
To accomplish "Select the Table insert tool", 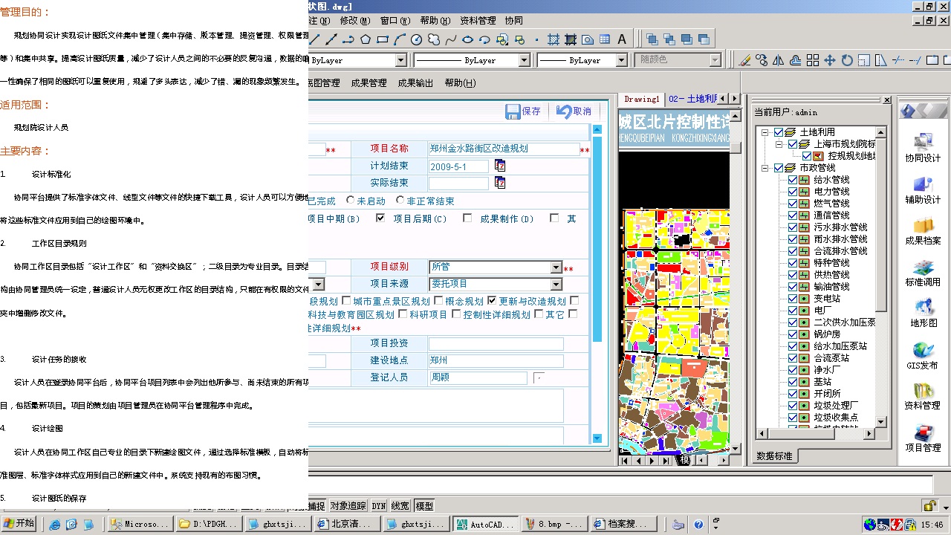I will tap(605, 39).
